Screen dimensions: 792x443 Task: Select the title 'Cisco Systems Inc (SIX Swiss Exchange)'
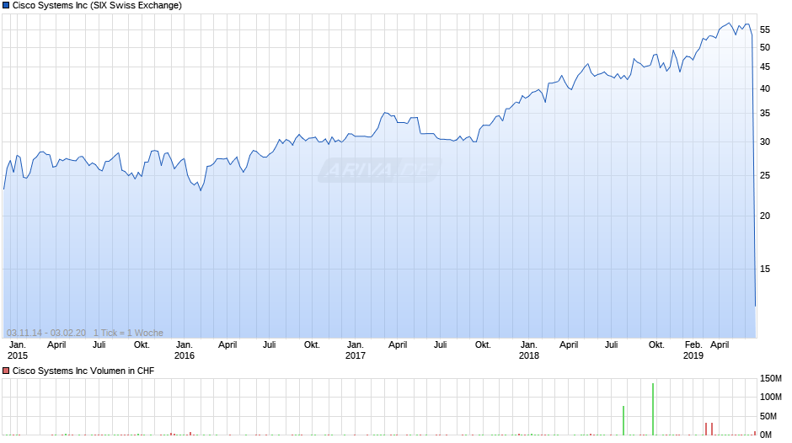point(97,6)
